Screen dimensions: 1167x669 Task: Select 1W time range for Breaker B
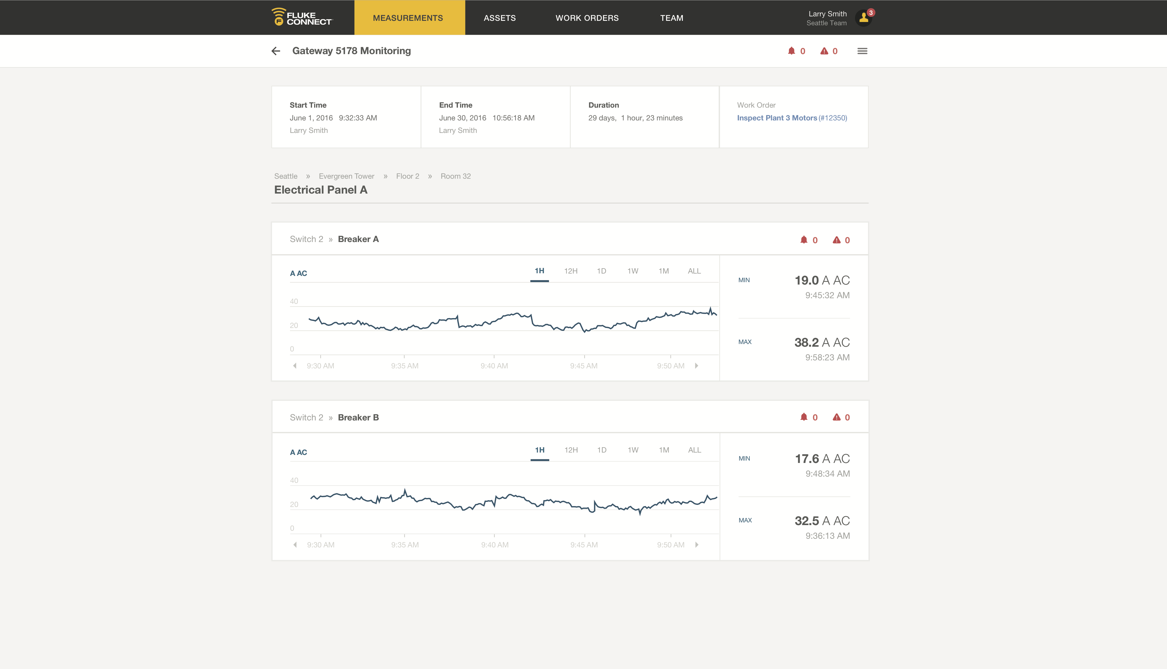coord(633,450)
